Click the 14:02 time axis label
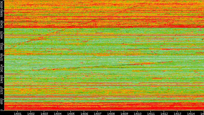Viewport: 204px width, 115px height. (x=31, y=114)
